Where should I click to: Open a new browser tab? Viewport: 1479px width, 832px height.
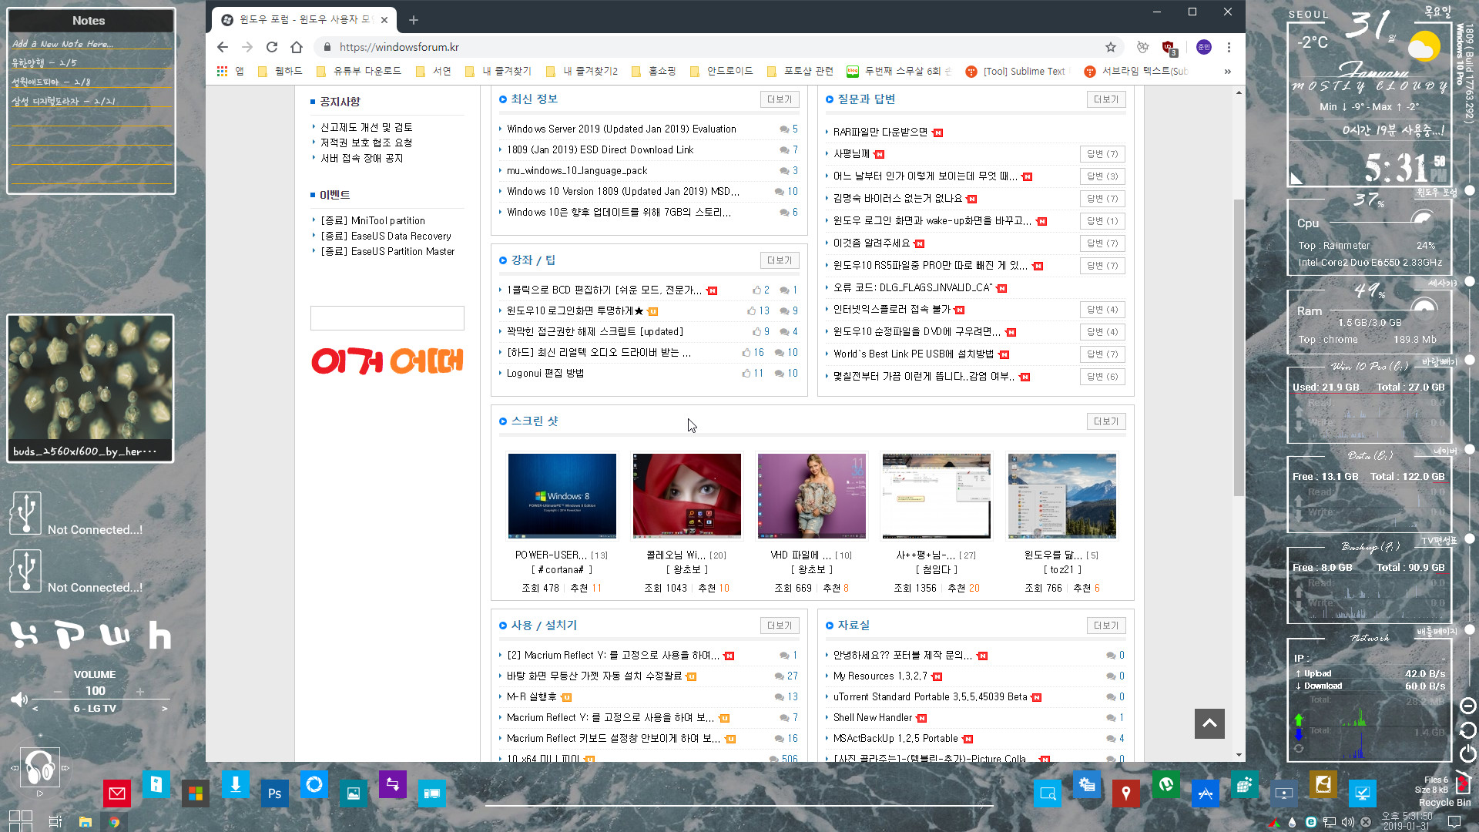[x=414, y=20]
